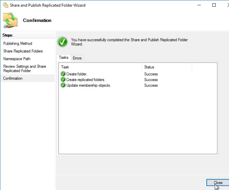Click green check beside Create replicated folders

[63, 80]
